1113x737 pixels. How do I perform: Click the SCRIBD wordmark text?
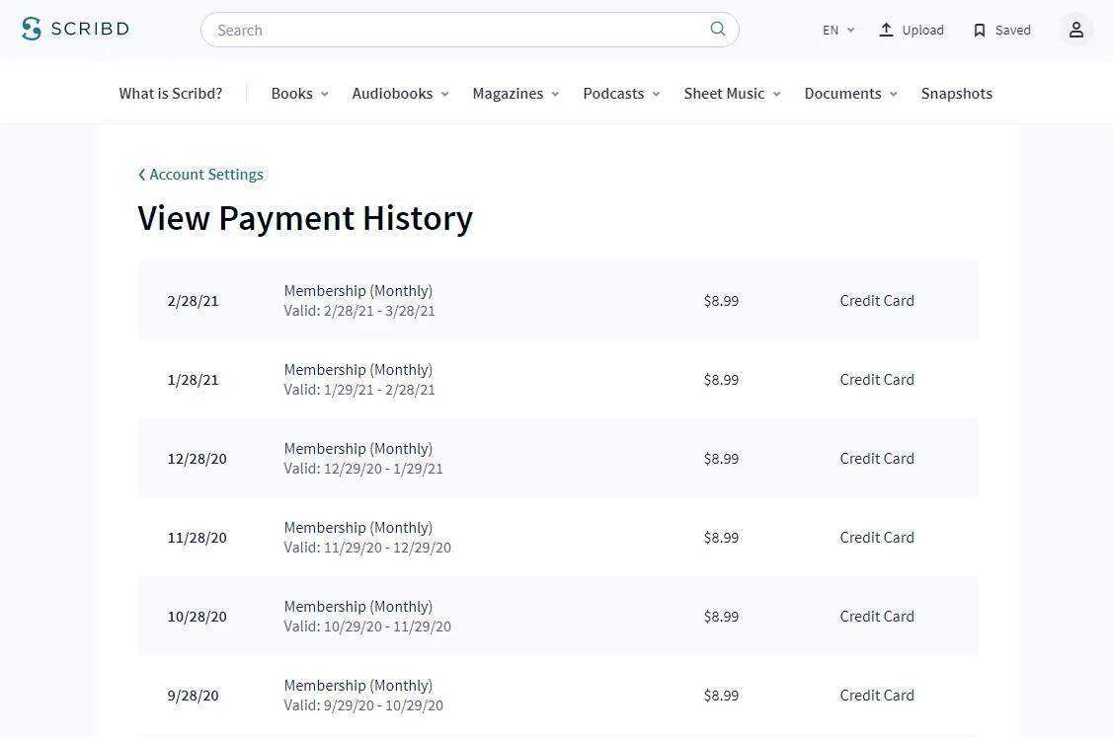click(x=90, y=29)
